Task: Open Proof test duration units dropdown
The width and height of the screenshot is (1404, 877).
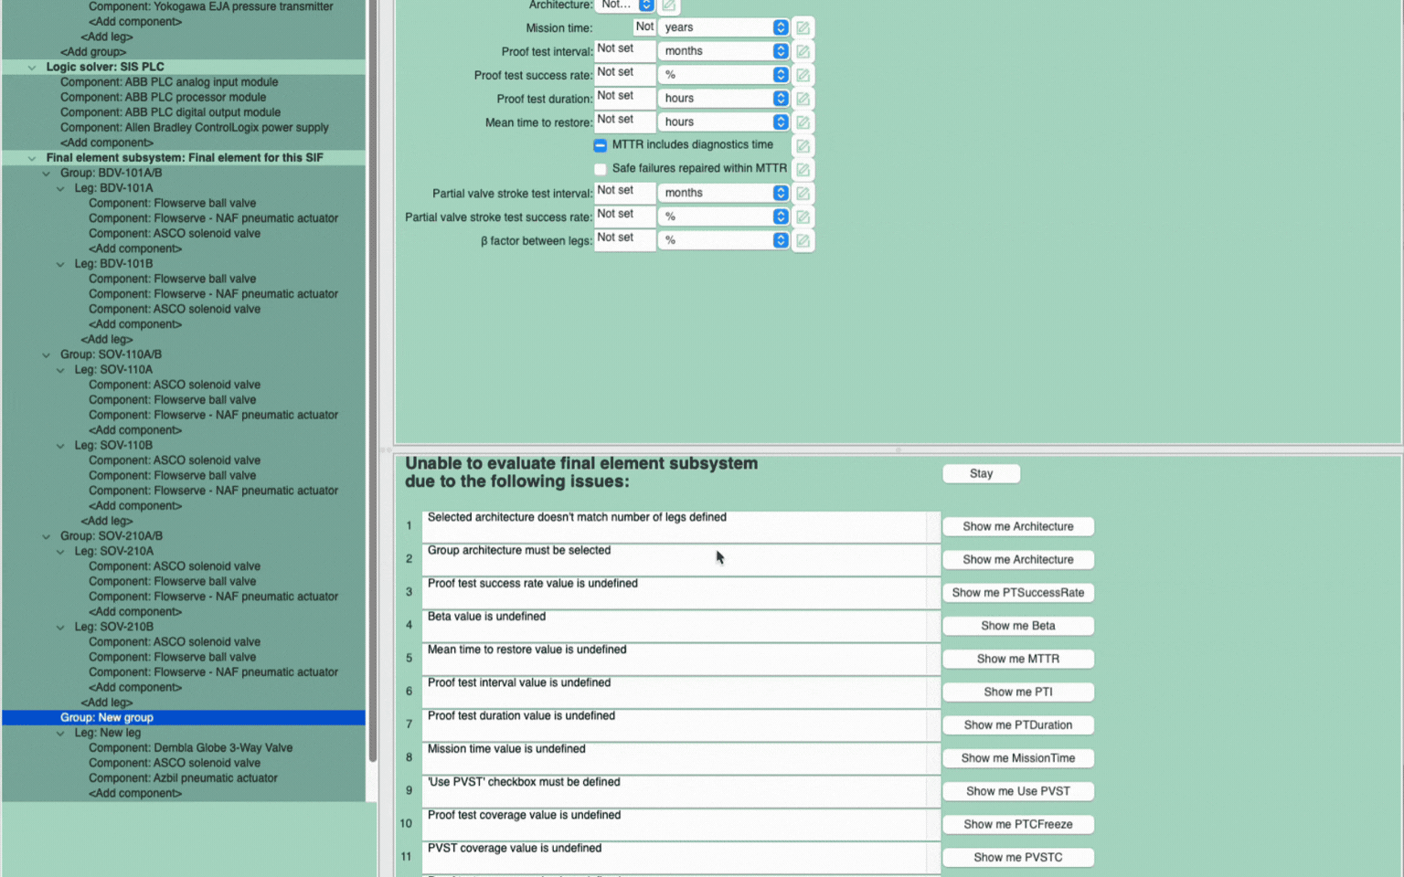Action: [722, 99]
